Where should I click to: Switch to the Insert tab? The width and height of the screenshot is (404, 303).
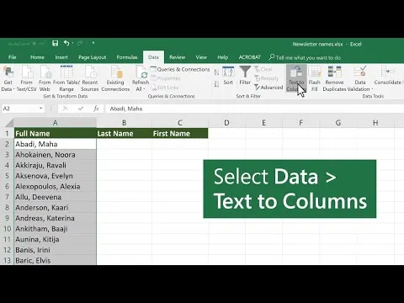(61, 57)
